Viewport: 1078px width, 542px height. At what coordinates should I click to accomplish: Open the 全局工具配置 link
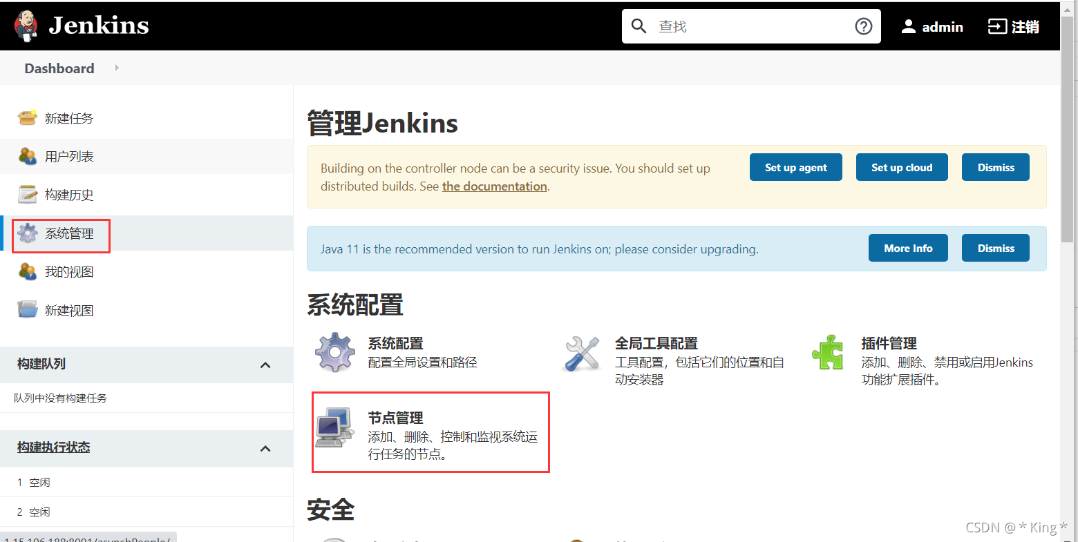click(656, 343)
